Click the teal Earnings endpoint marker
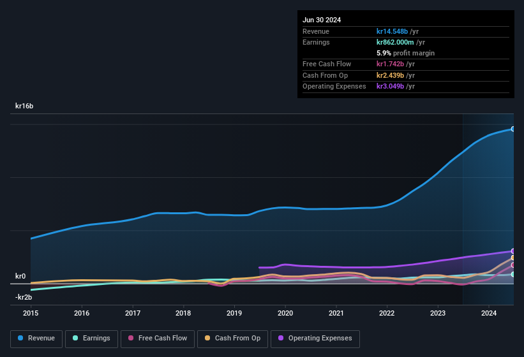 [x=513, y=274]
